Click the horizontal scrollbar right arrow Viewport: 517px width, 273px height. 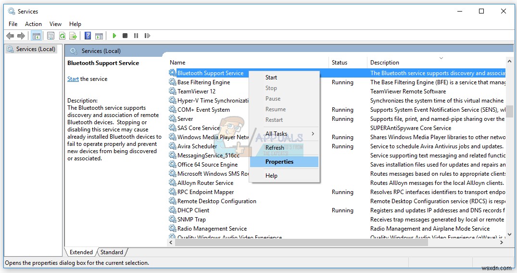502,242
